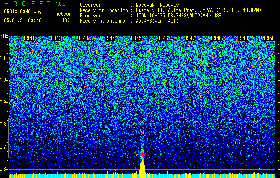The height and width of the screenshot is (178, 280).
Task: Click the 1.0 kHz axis label
Action: click(x=4, y=80)
